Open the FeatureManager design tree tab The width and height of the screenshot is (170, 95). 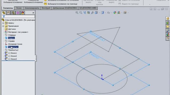4,13
